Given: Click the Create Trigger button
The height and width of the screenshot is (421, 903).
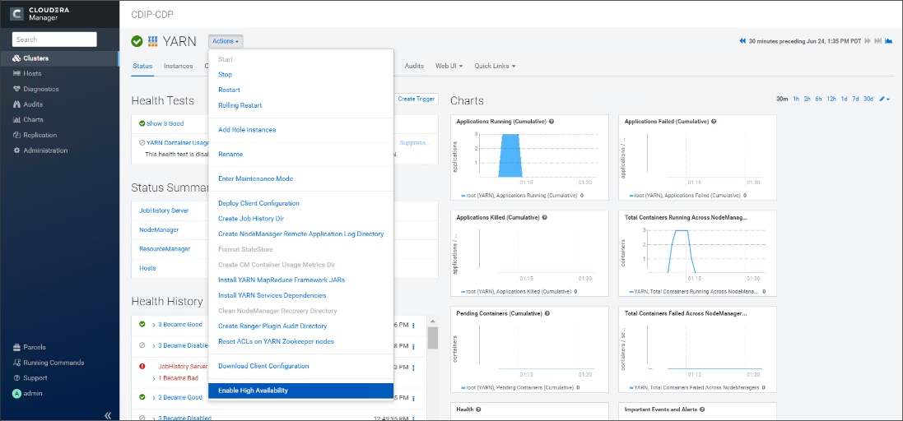Looking at the screenshot, I should [417, 99].
